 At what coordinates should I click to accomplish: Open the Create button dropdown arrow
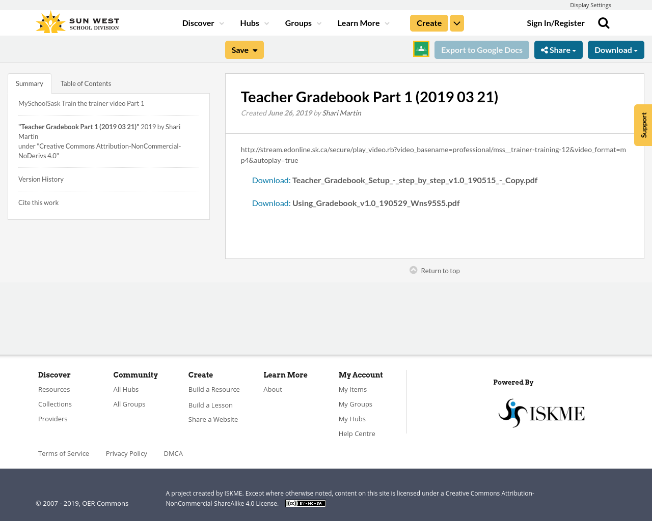pos(456,22)
